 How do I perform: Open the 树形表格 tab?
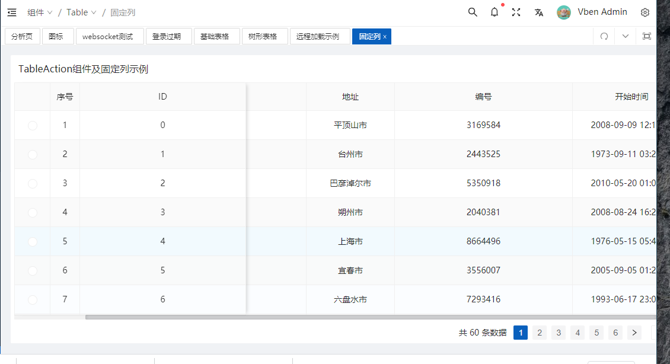pos(264,36)
